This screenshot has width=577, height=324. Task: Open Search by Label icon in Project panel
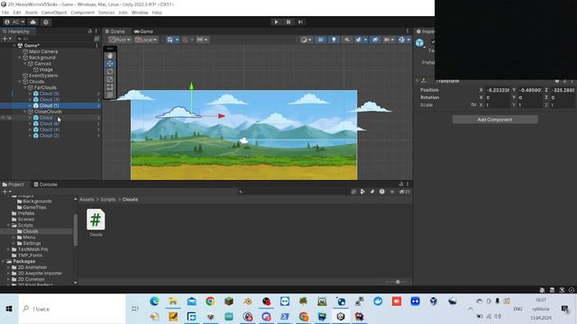point(372,192)
